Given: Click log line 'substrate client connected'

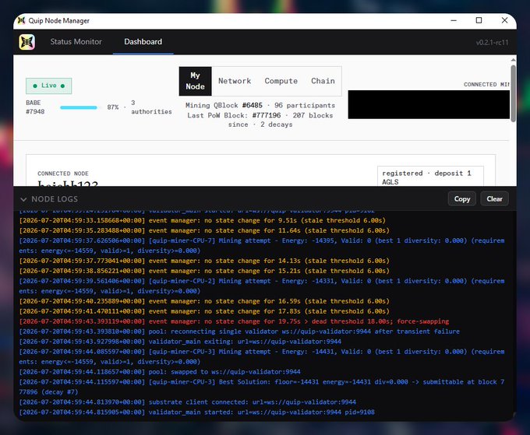Looking at the screenshot, I should point(187,402).
